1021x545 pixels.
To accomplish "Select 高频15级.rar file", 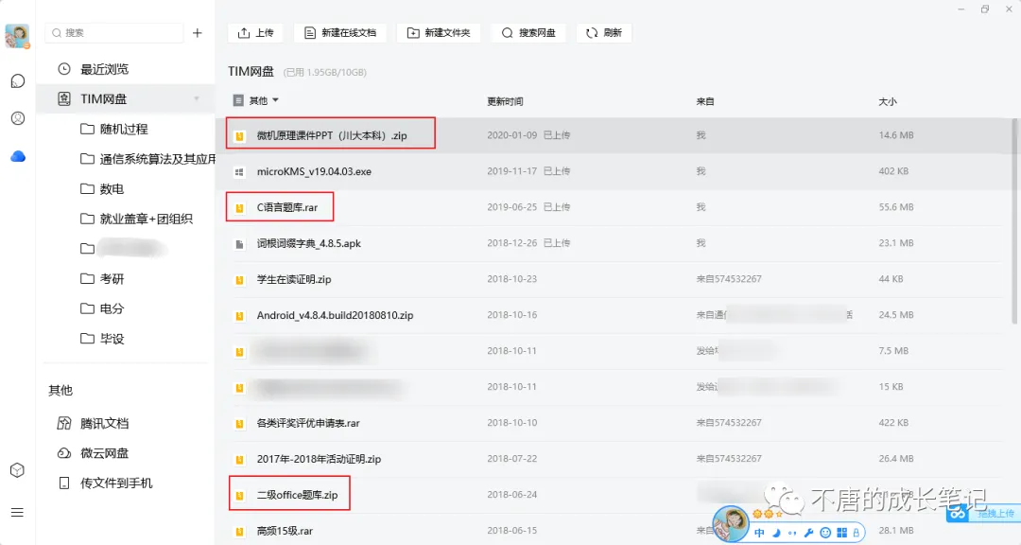I will click(x=285, y=531).
